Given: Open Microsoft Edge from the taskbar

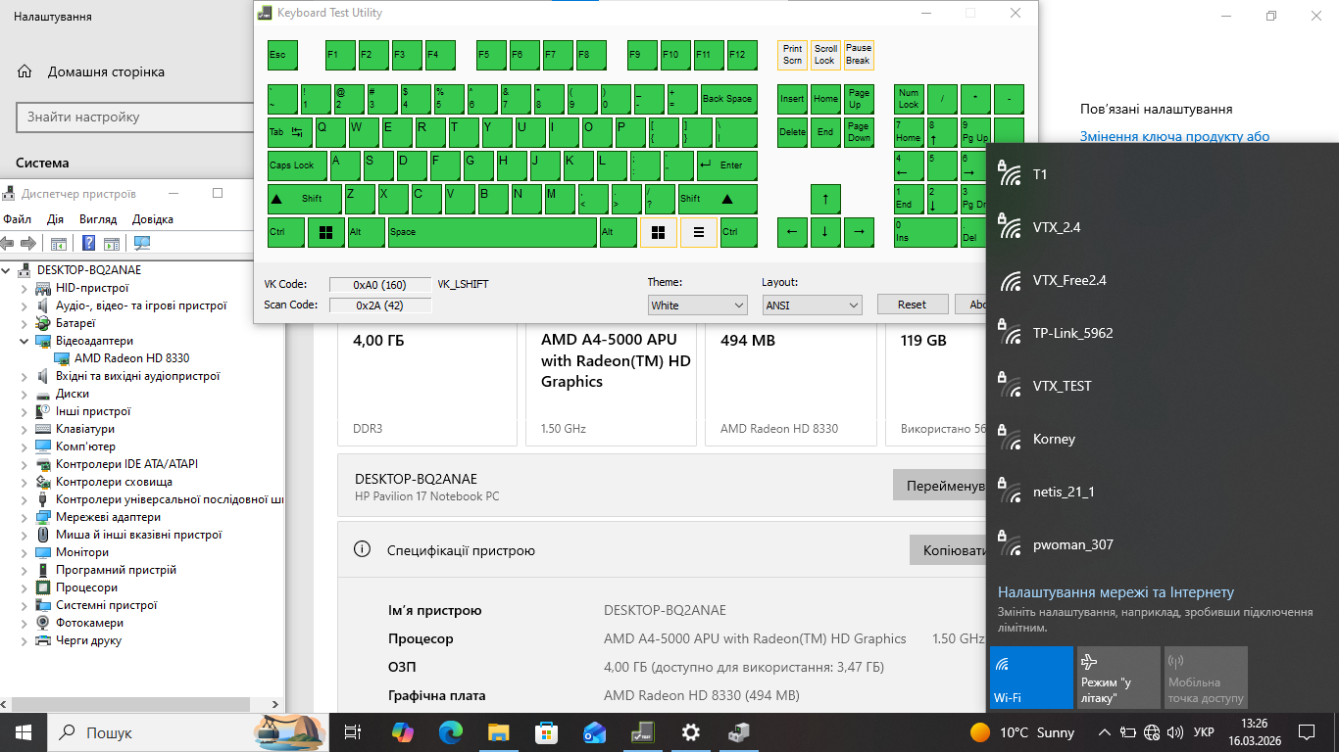Looking at the screenshot, I should [x=450, y=732].
